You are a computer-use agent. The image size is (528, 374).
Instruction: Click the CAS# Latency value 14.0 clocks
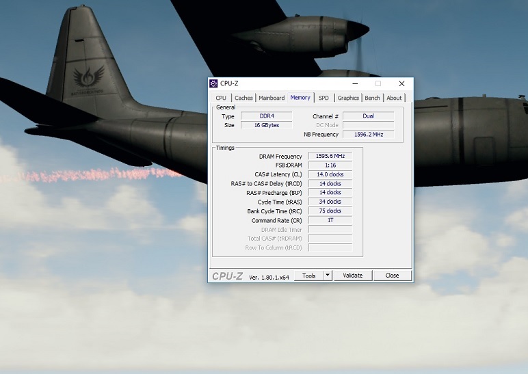click(330, 174)
